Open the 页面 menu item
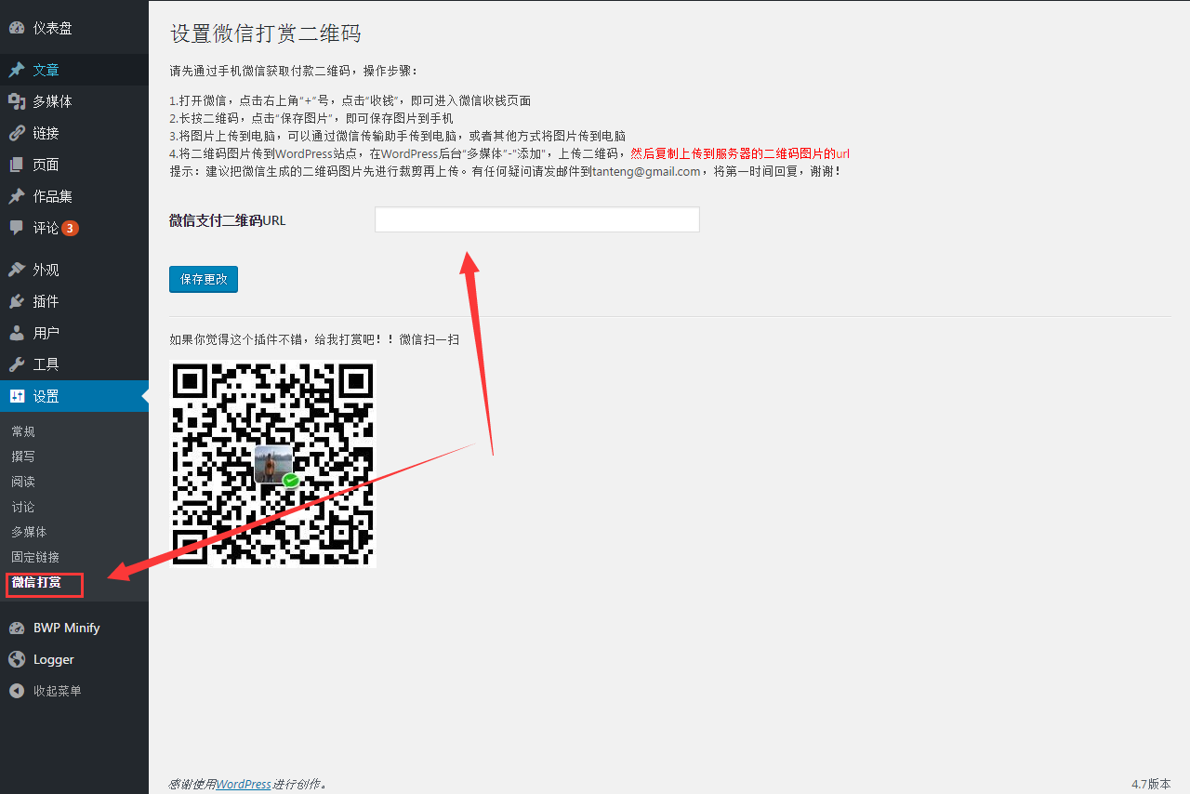1190x794 pixels. (74, 165)
